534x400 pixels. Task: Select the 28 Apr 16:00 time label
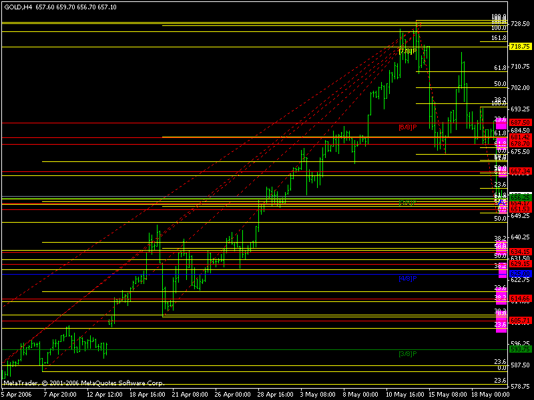(275, 395)
